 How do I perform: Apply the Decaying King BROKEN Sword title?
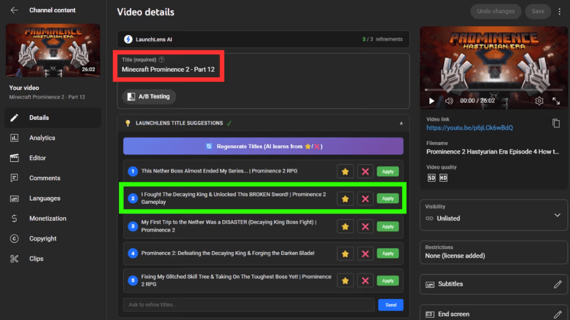[387, 198]
